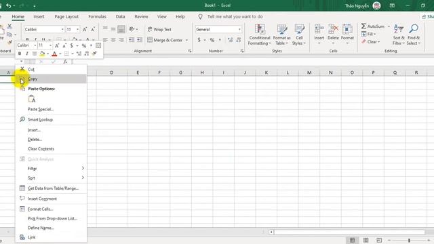The image size is (434, 244).
Task: Toggle Bold in mini toolbar
Action: (x=20, y=54)
